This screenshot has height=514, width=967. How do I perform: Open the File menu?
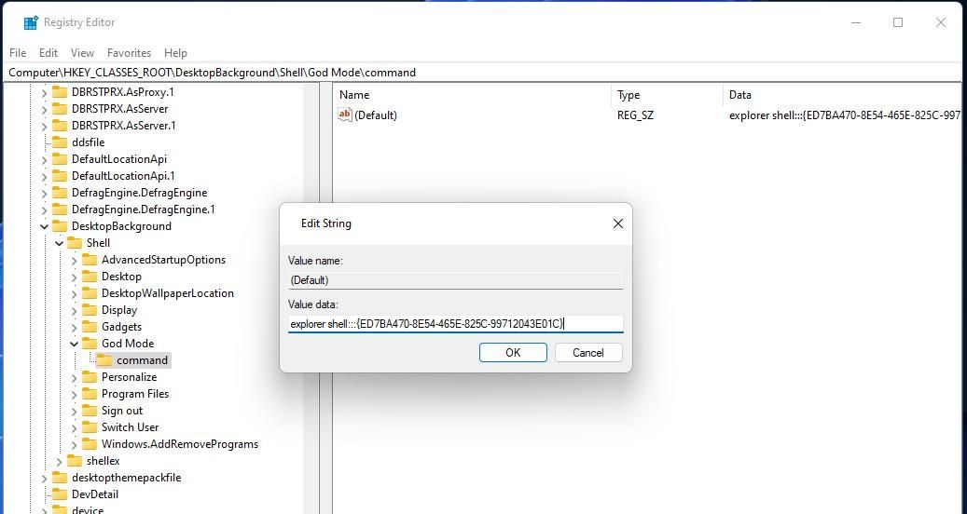point(18,53)
